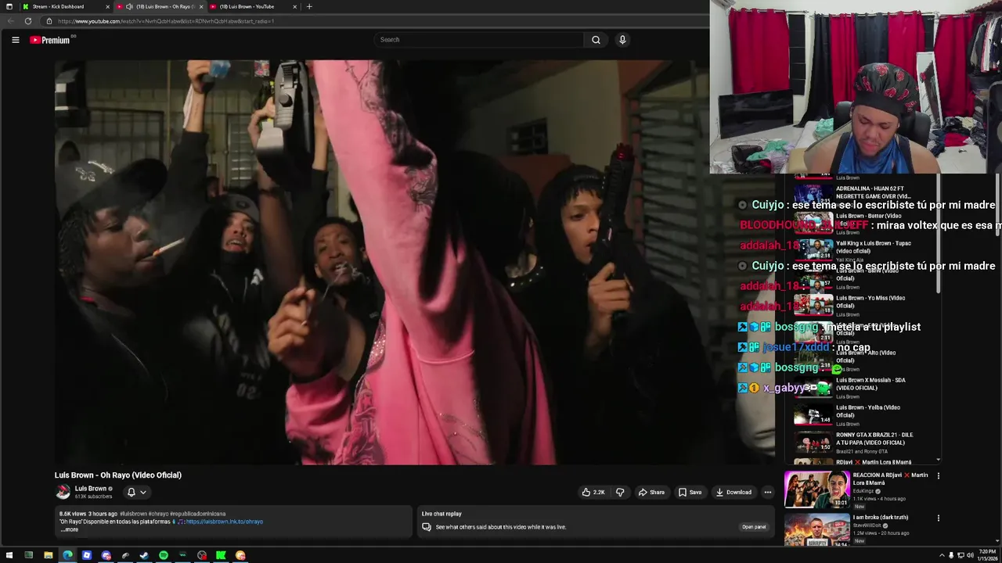Click the Download button

tap(733, 492)
